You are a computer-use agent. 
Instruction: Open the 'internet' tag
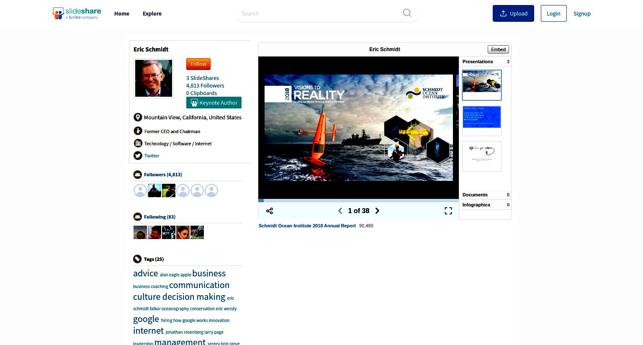point(148,330)
